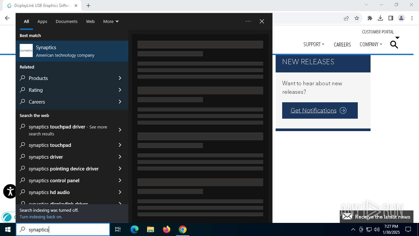The width and height of the screenshot is (419, 236).
Task: Expand synaptics touchpad driver result arrow
Action: [x=120, y=130]
